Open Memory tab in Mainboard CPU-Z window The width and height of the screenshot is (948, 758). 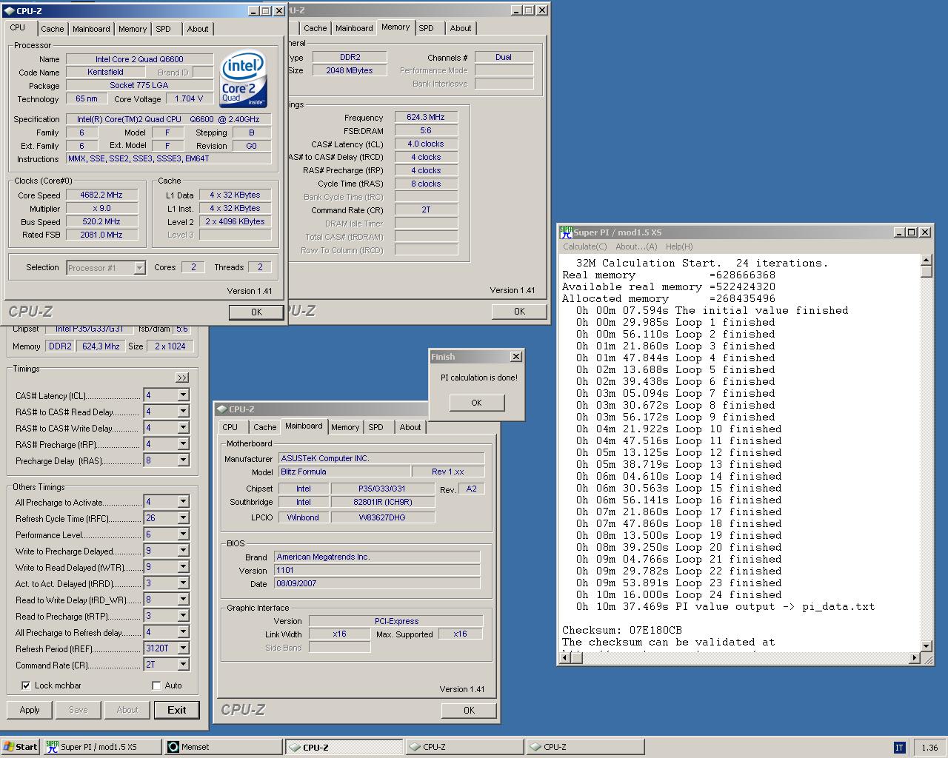click(345, 427)
